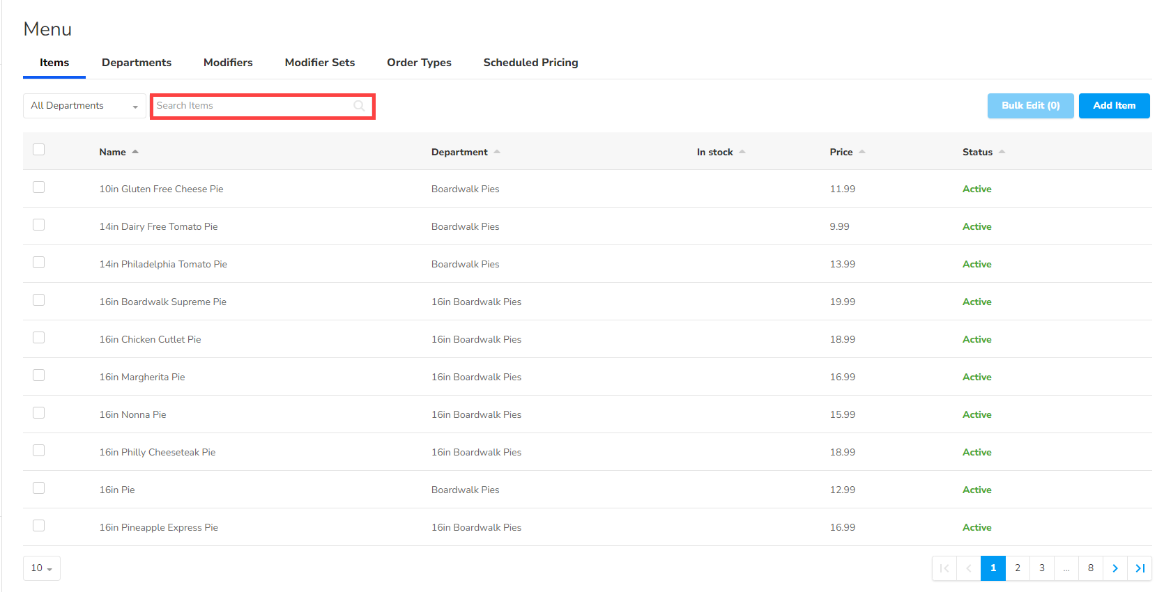
Task: Tick the select-all checkbox in header
Action: 39,150
